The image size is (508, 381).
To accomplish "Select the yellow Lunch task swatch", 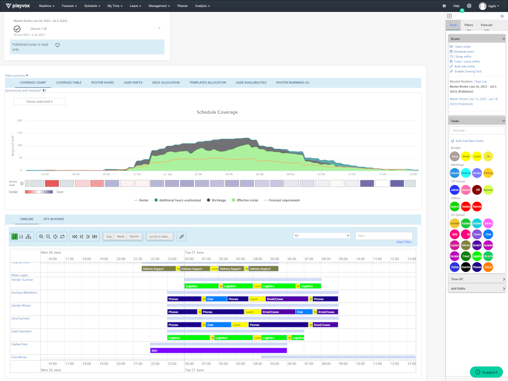I will (477, 156).
